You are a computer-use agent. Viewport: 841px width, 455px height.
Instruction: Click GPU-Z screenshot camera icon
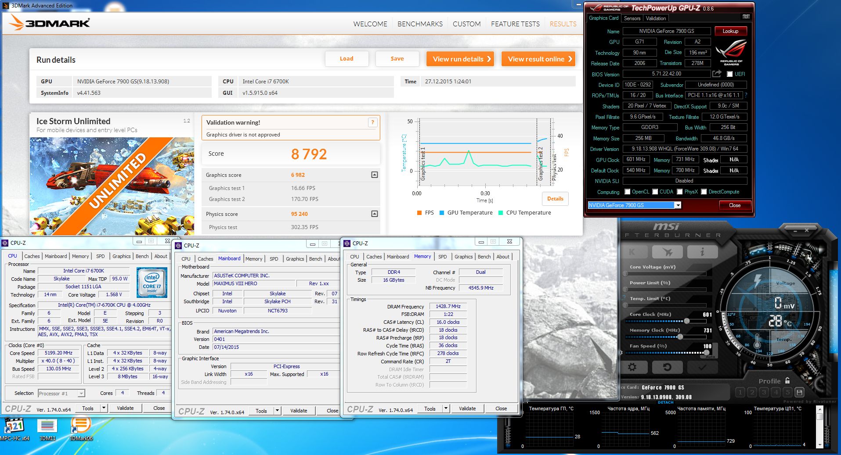(746, 17)
